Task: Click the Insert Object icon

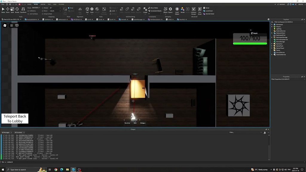Action: tap(177, 10)
